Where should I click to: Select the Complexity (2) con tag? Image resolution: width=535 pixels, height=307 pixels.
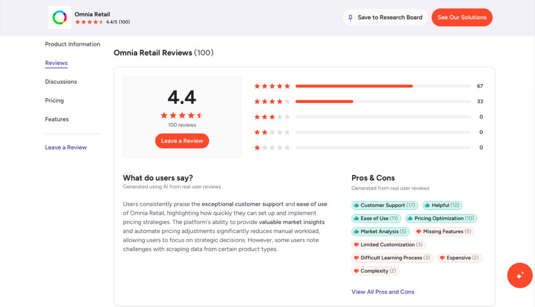375,271
